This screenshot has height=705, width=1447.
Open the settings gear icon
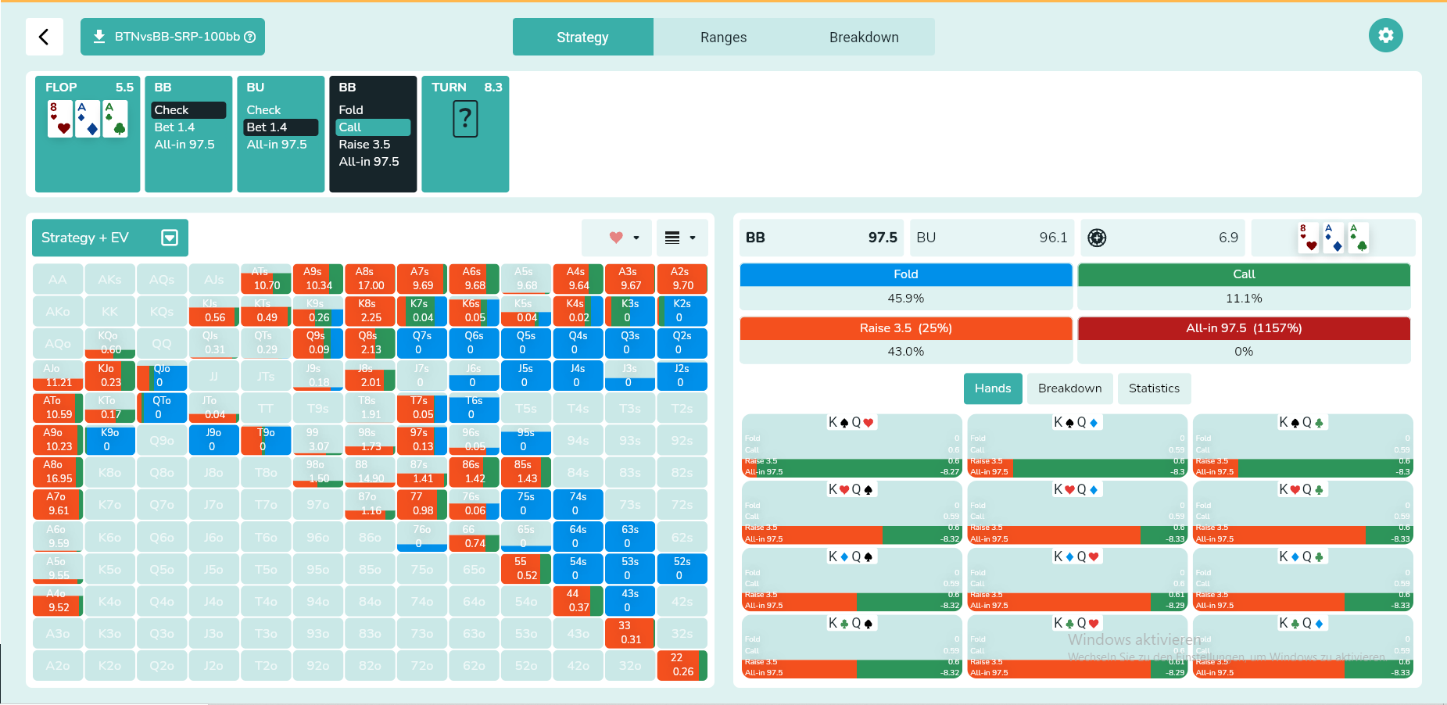coord(1385,35)
